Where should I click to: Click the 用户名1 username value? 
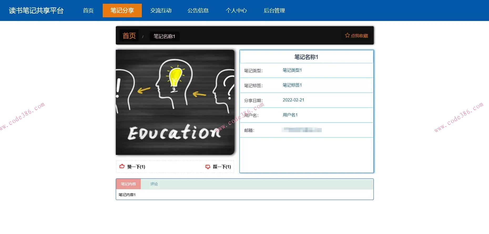pos(290,115)
